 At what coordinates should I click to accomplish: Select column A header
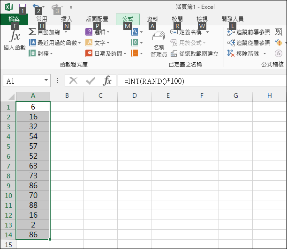pyautogui.click(x=33, y=96)
